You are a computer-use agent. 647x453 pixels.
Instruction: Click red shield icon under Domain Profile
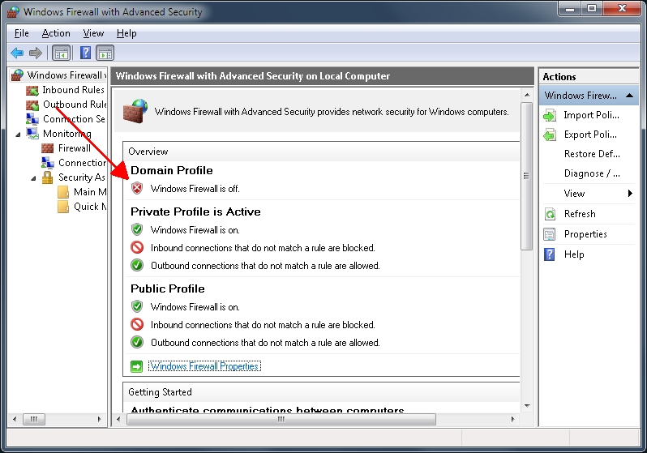click(x=137, y=189)
